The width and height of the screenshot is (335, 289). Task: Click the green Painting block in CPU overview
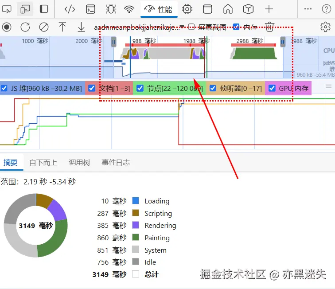click(254, 54)
